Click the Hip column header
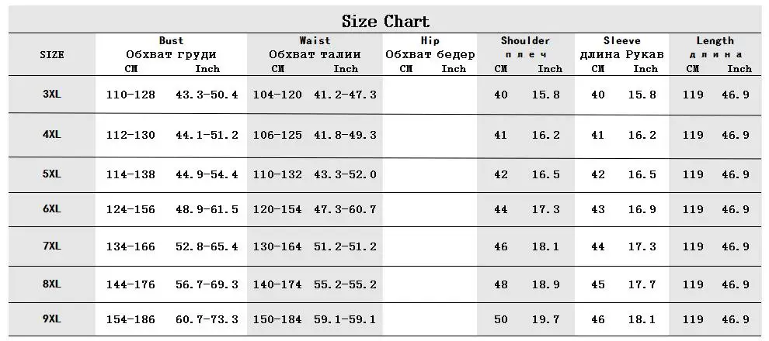Image resolution: width=769 pixels, height=341 pixels. point(430,40)
